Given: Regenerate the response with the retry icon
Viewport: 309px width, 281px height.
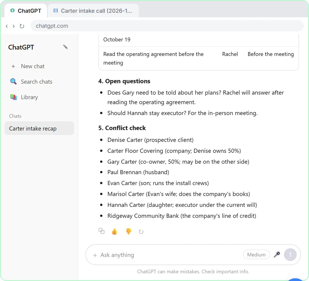Looking at the screenshot, I should 141,232.
